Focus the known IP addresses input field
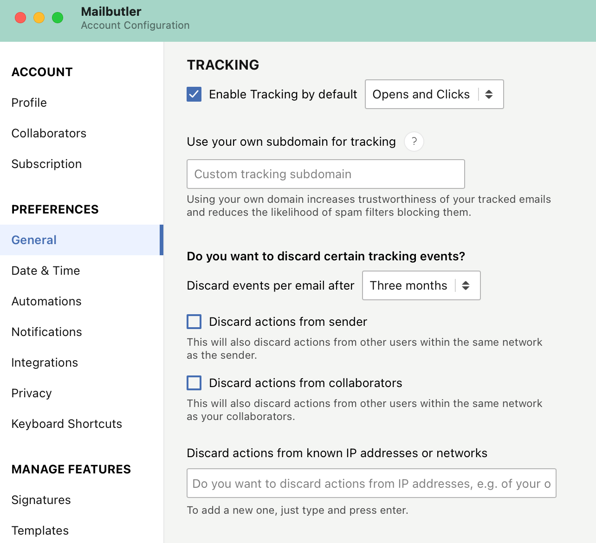The width and height of the screenshot is (596, 543). (x=371, y=483)
